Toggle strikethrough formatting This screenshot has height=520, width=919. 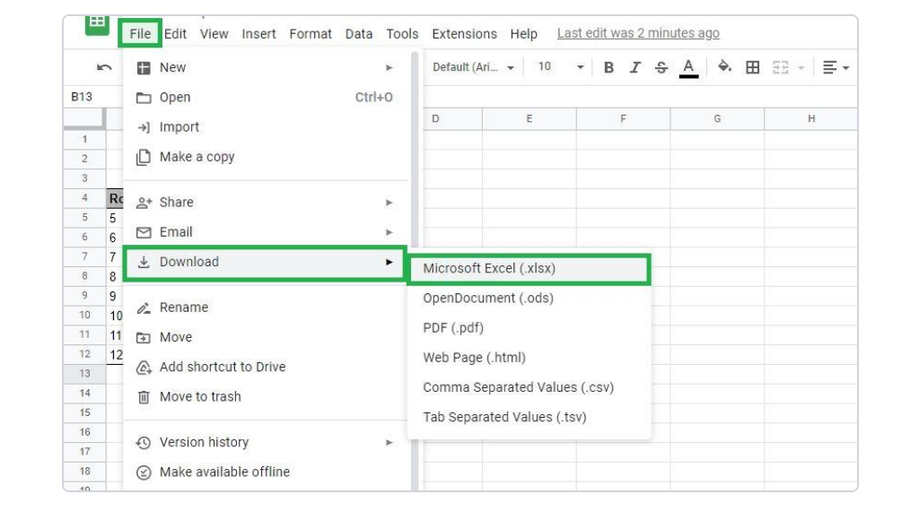pos(661,68)
